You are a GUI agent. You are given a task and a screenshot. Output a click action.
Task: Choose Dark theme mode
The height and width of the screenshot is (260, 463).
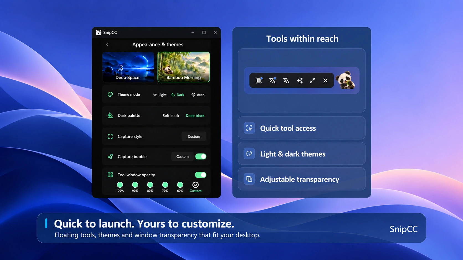[x=178, y=95]
